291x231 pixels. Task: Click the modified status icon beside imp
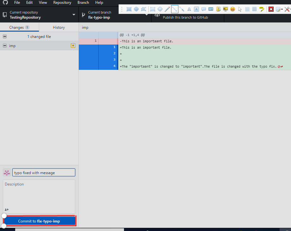click(73, 46)
